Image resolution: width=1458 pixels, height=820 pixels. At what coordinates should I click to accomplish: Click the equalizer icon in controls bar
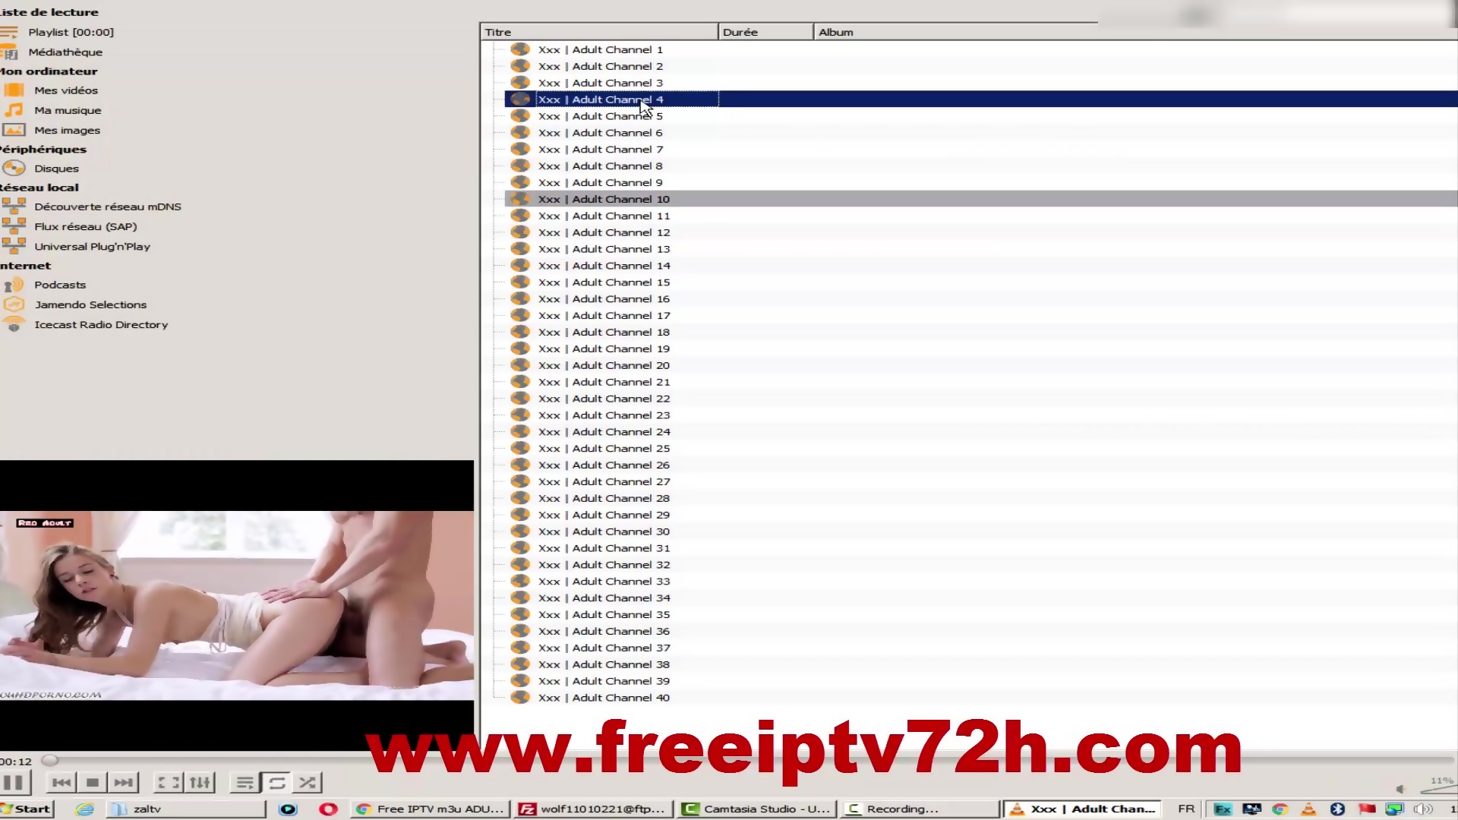pos(198,782)
